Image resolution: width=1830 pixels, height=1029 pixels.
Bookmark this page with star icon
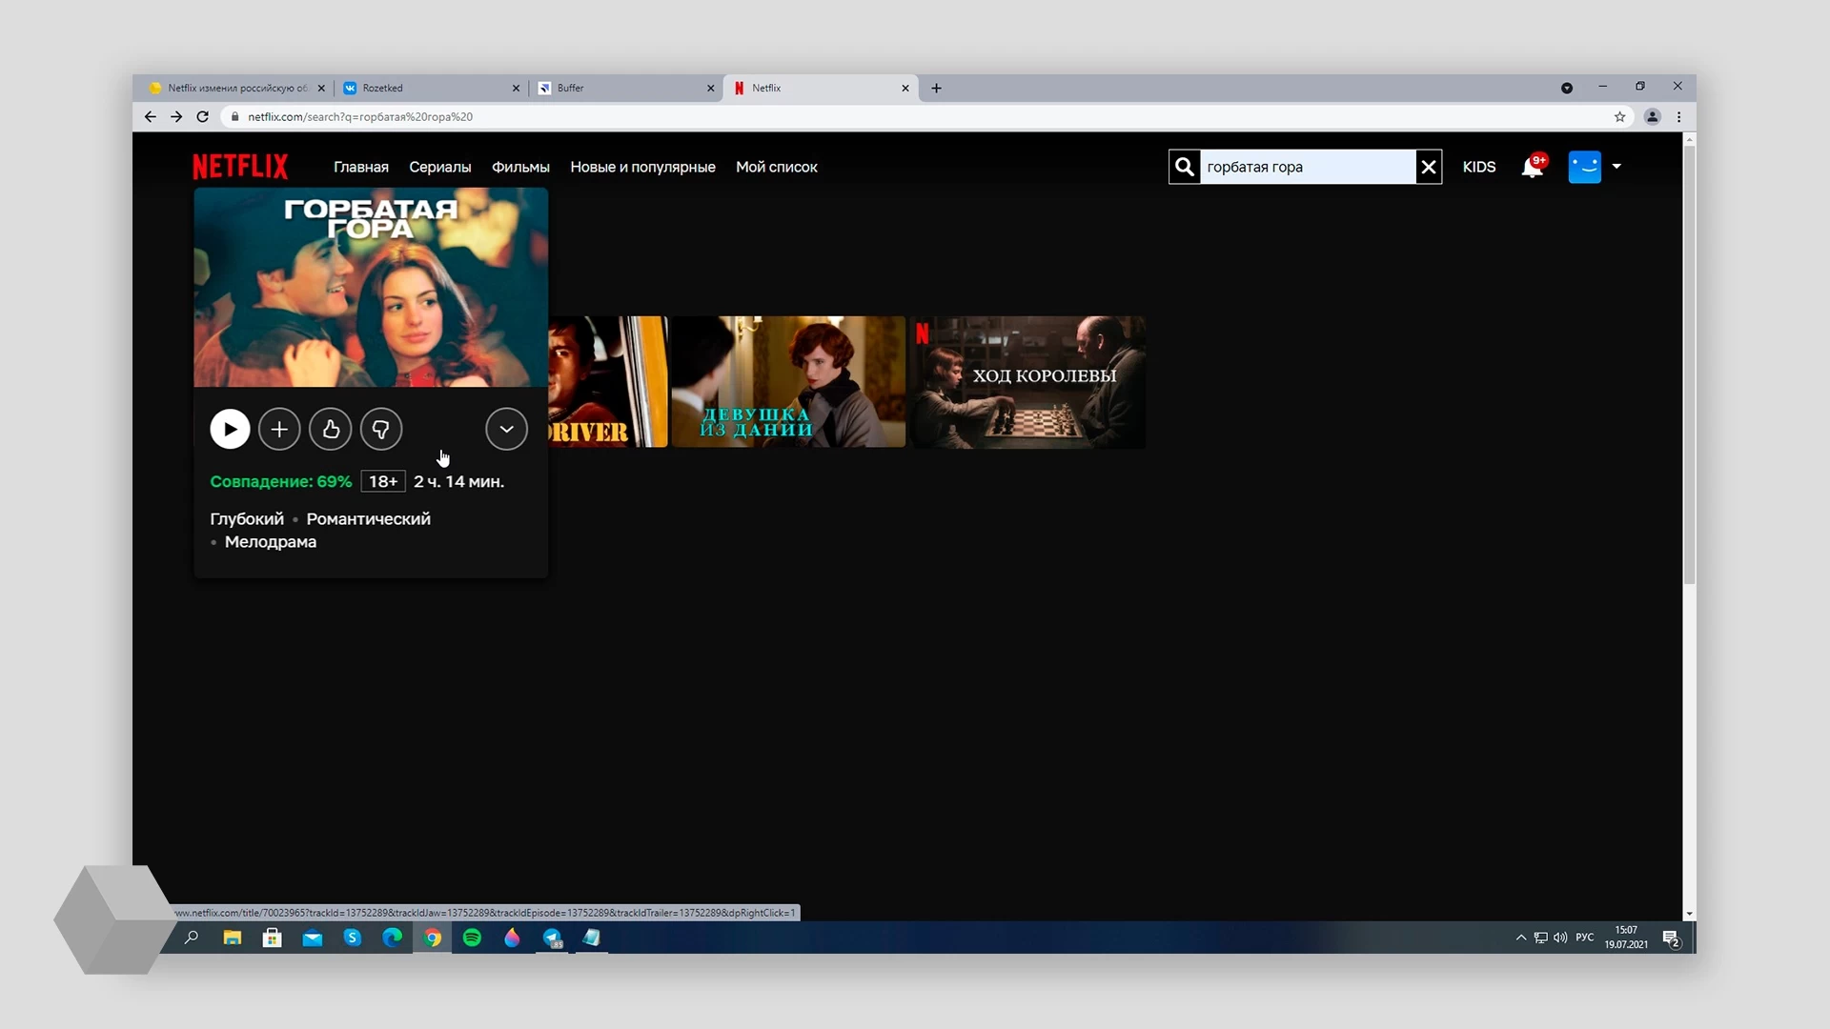1619,116
